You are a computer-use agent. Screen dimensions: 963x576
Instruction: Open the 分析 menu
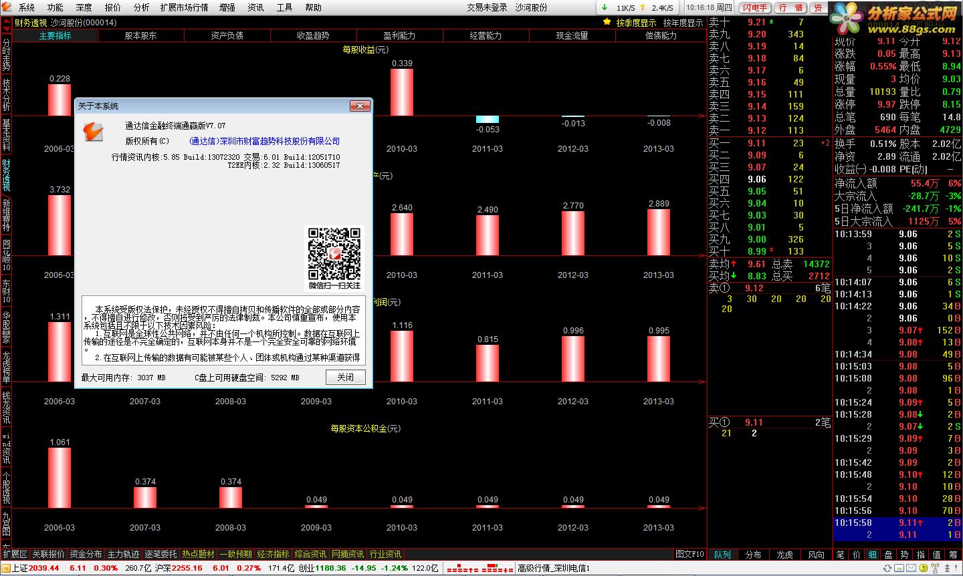click(x=142, y=7)
